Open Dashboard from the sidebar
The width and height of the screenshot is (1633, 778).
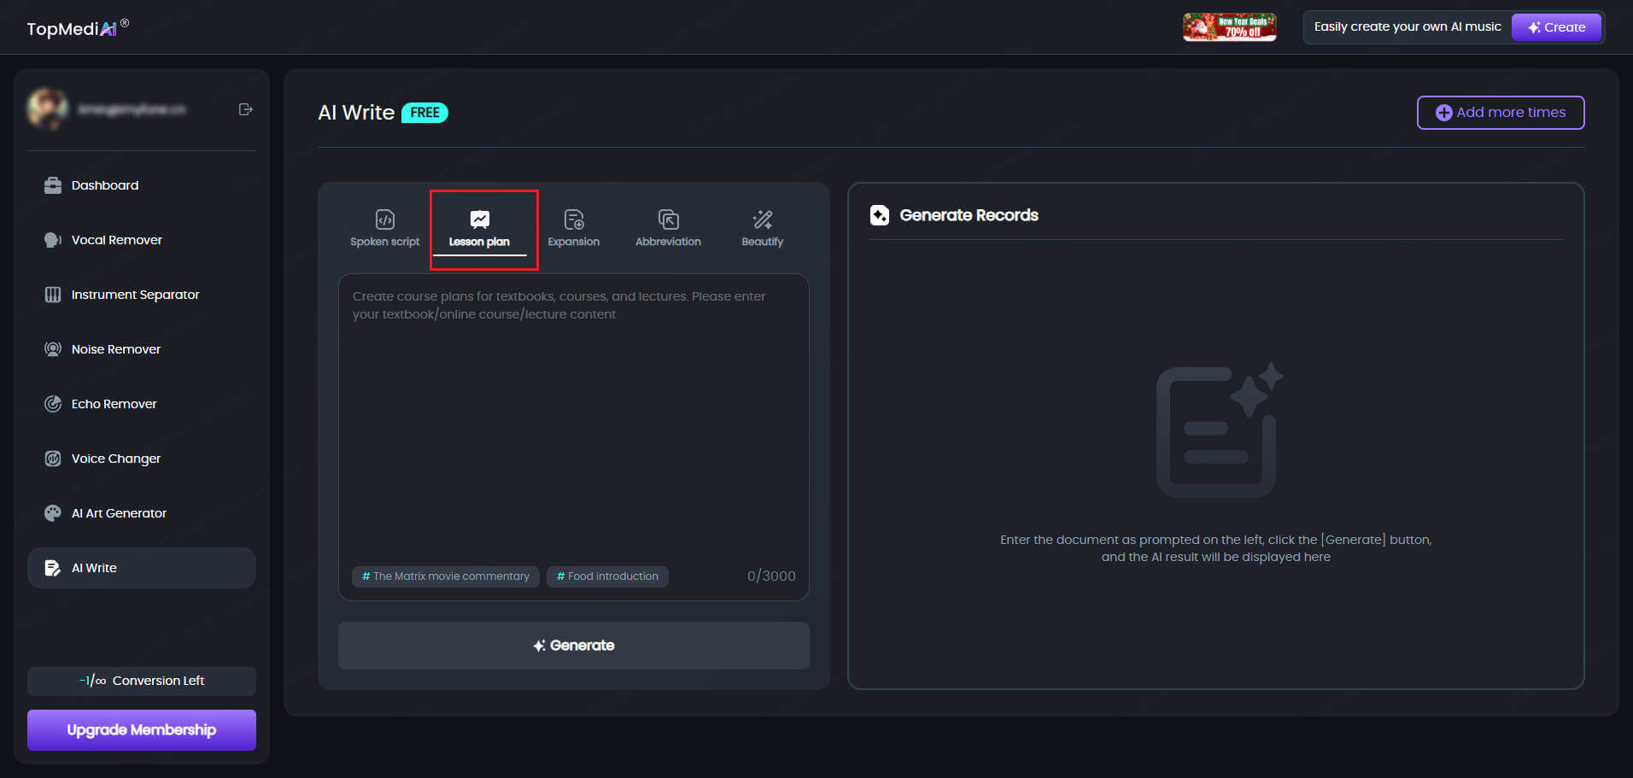tap(142, 185)
